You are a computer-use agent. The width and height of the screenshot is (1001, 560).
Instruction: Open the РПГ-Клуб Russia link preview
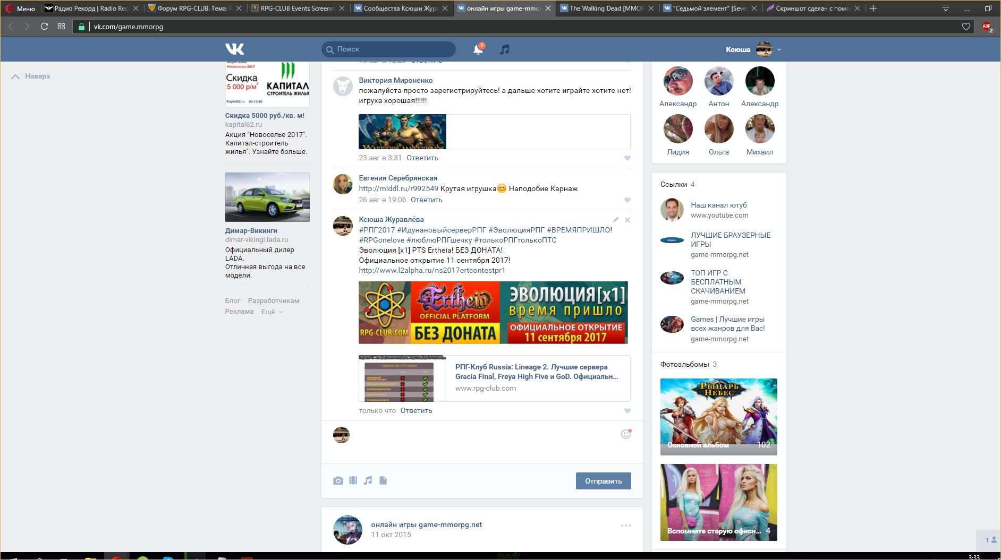click(494, 378)
